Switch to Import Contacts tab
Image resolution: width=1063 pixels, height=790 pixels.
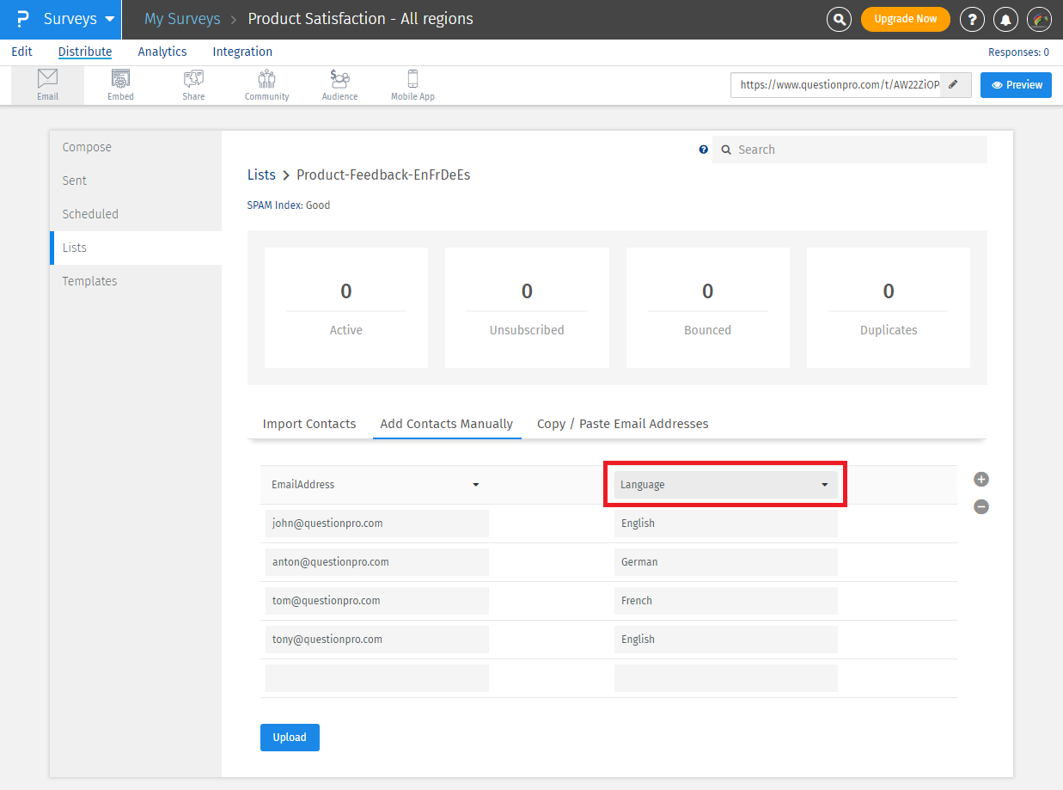pos(309,424)
